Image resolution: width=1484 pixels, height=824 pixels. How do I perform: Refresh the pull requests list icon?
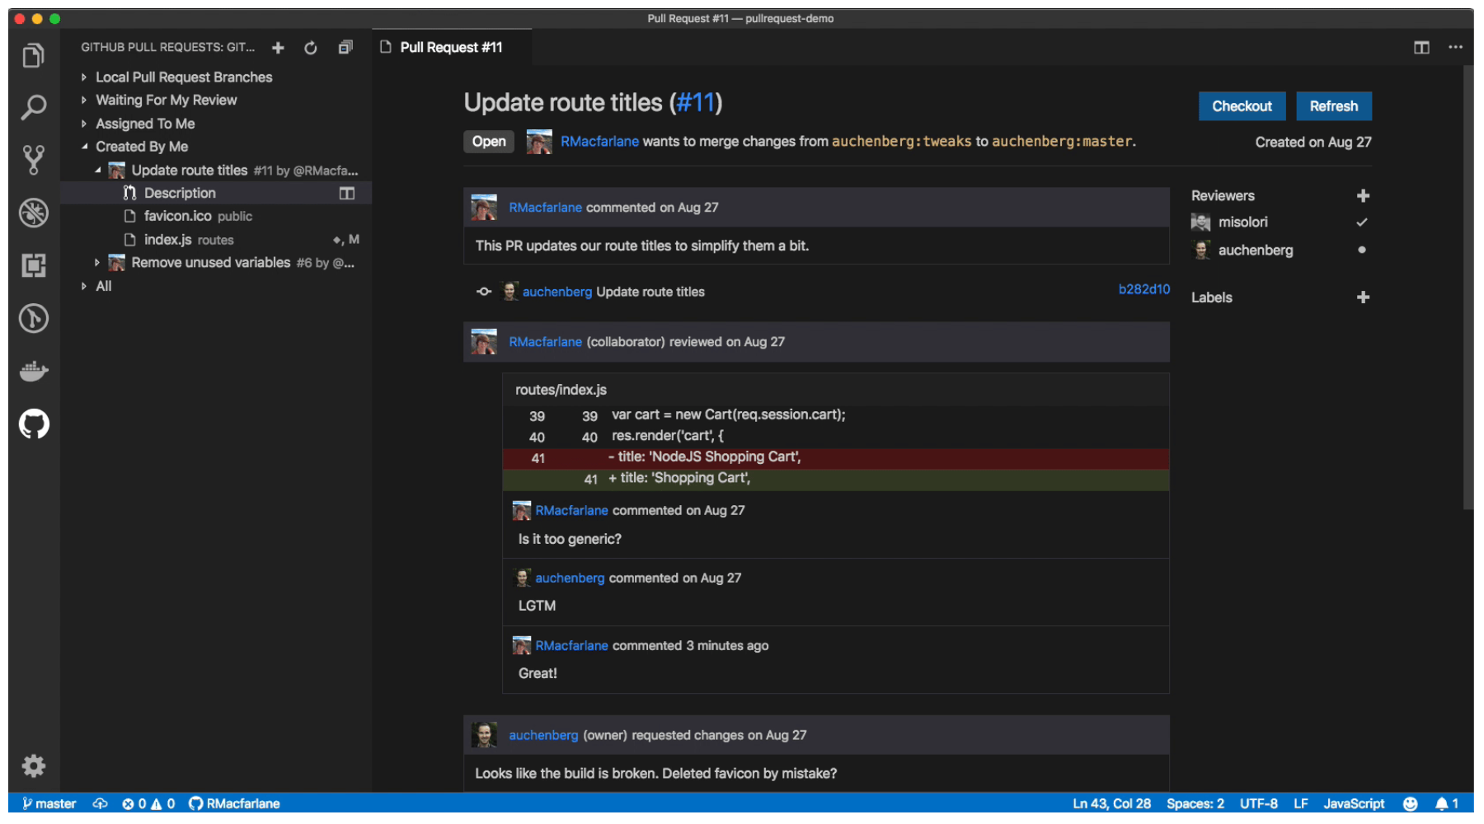coord(311,48)
